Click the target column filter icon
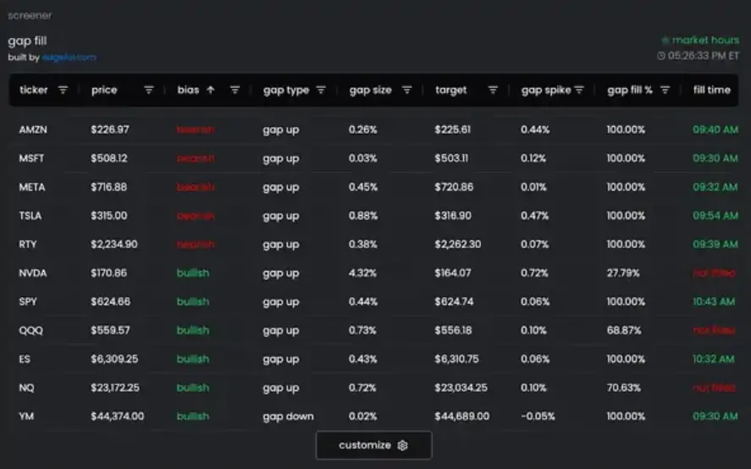The image size is (751, 469). 493,90
